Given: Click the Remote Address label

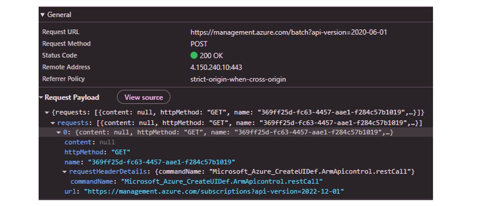Looking at the screenshot, I should [66, 67].
